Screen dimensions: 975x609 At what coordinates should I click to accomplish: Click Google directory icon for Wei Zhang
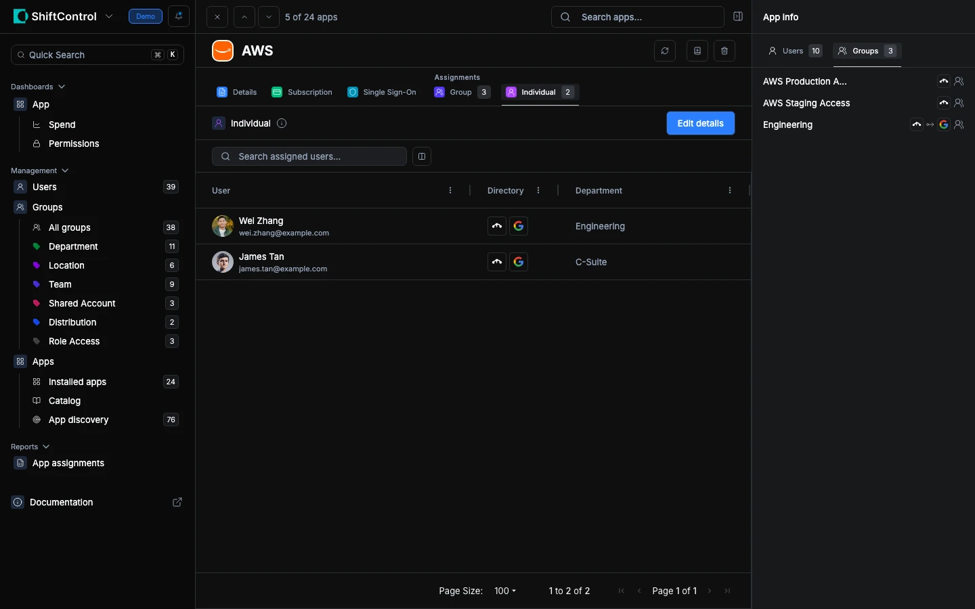[x=519, y=226]
